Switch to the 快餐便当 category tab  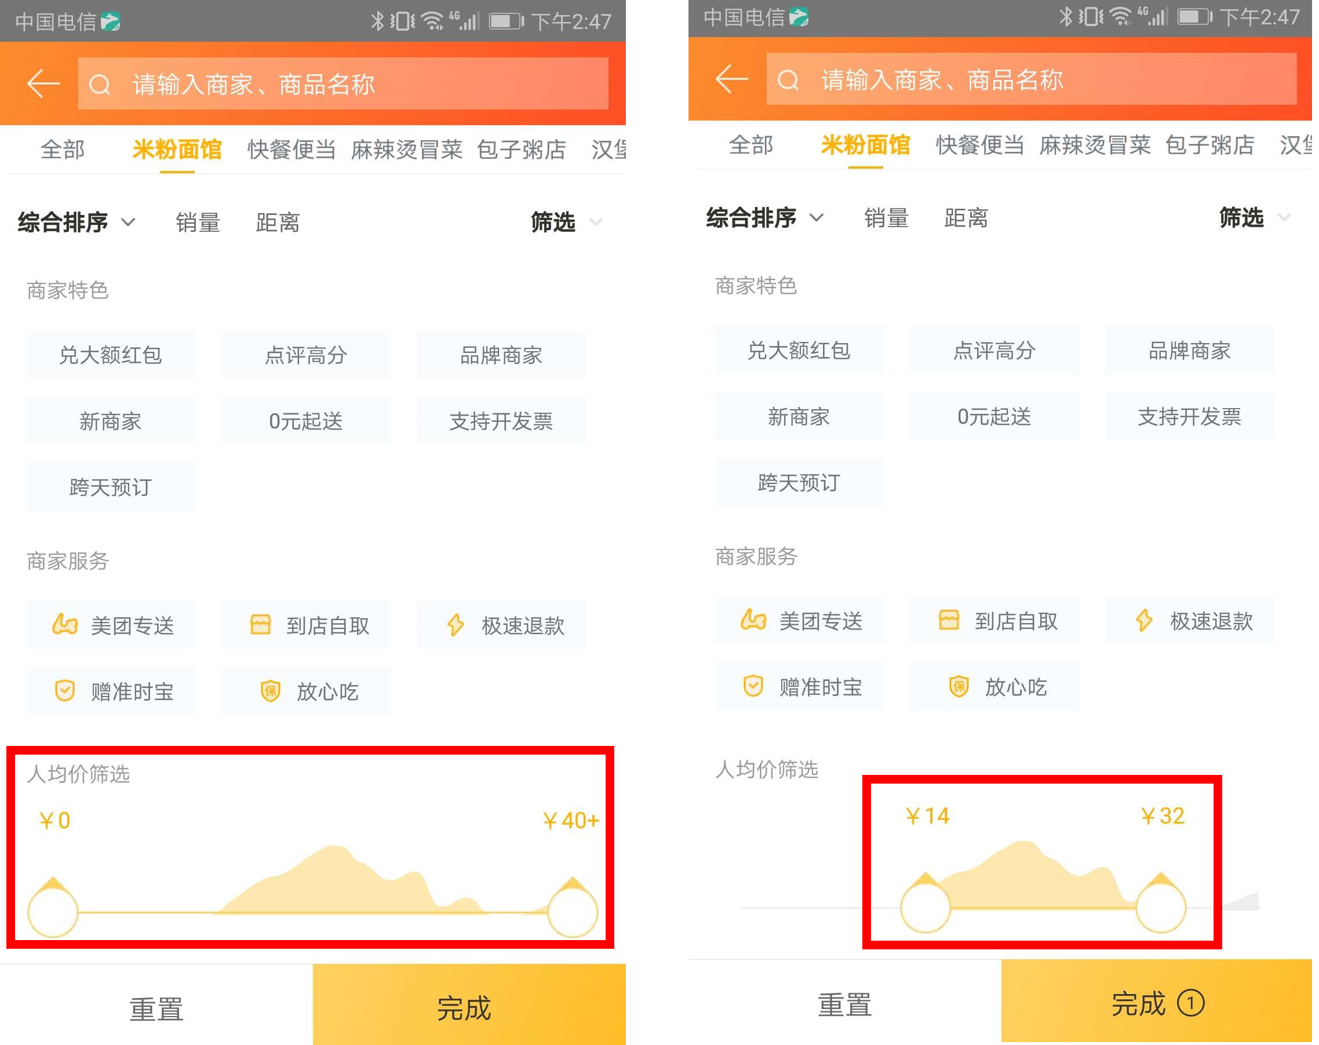pyautogui.click(x=290, y=149)
